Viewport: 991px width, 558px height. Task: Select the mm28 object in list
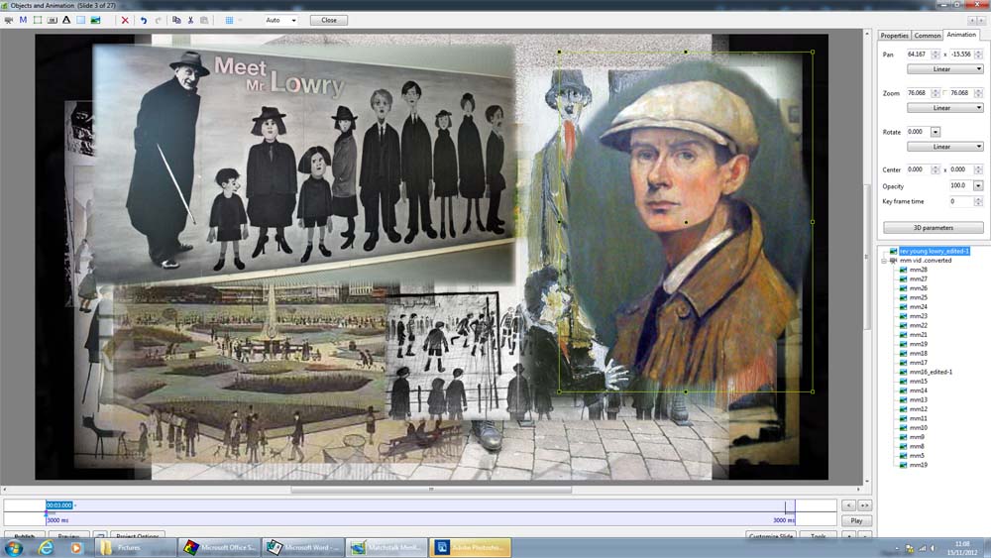pyautogui.click(x=919, y=270)
